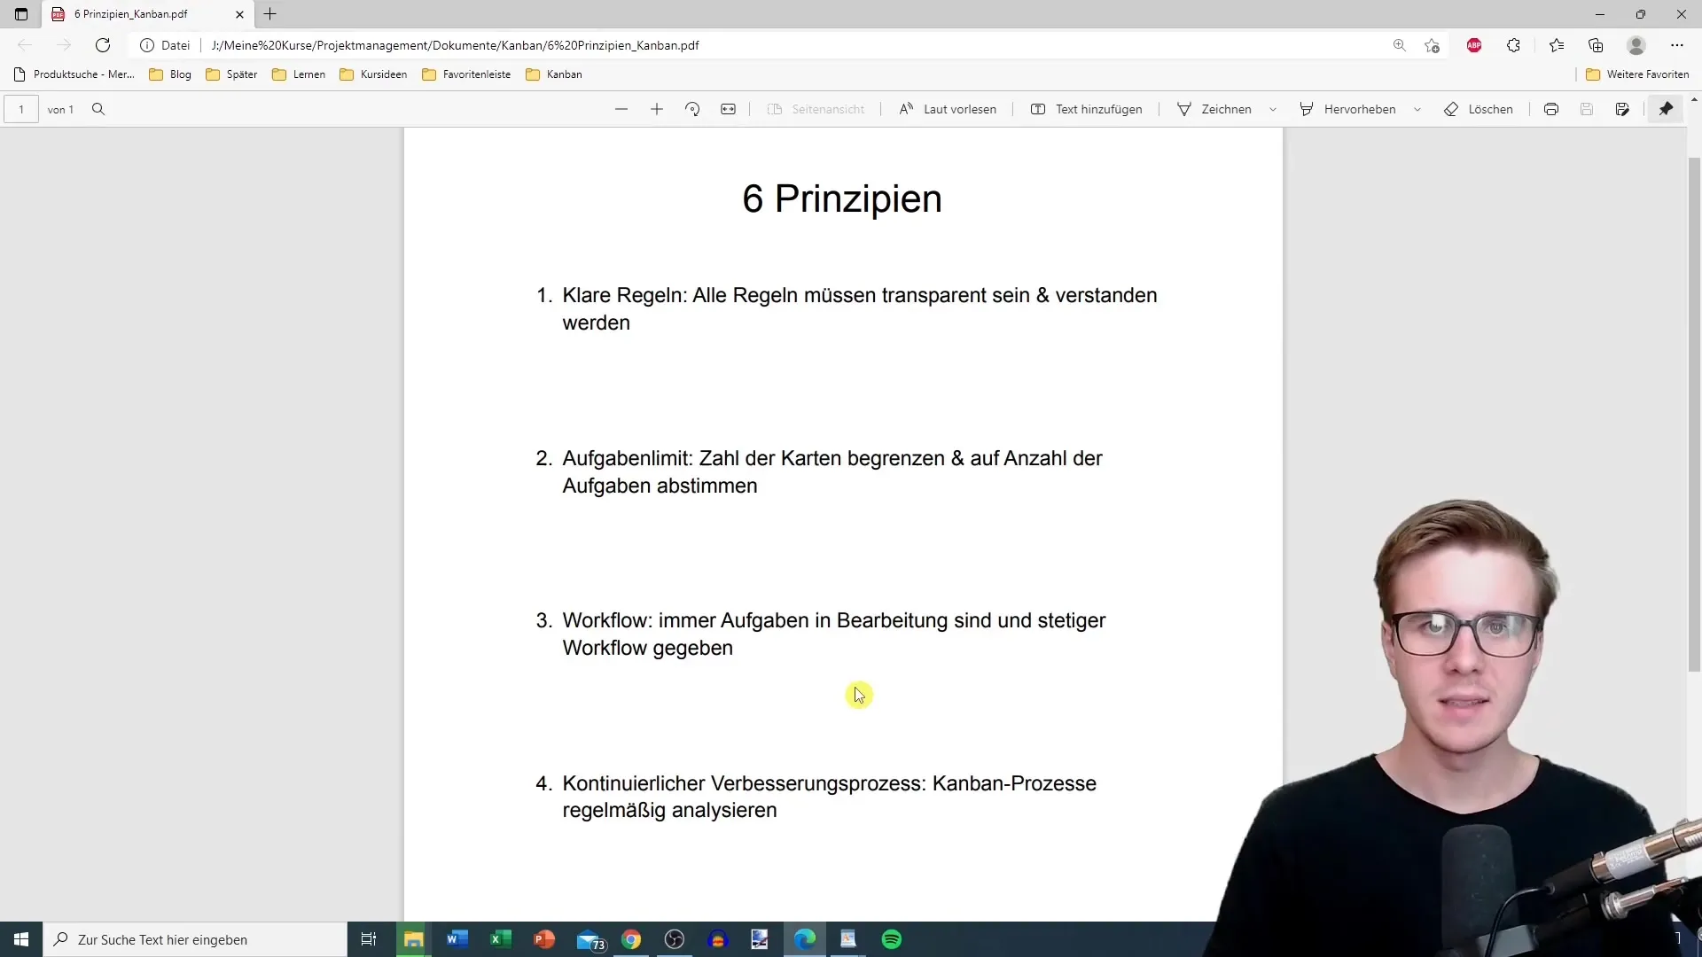Image resolution: width=1702 pixels, height=957 pixels.
Task: Open Windows Start menu
Action: 21,939
